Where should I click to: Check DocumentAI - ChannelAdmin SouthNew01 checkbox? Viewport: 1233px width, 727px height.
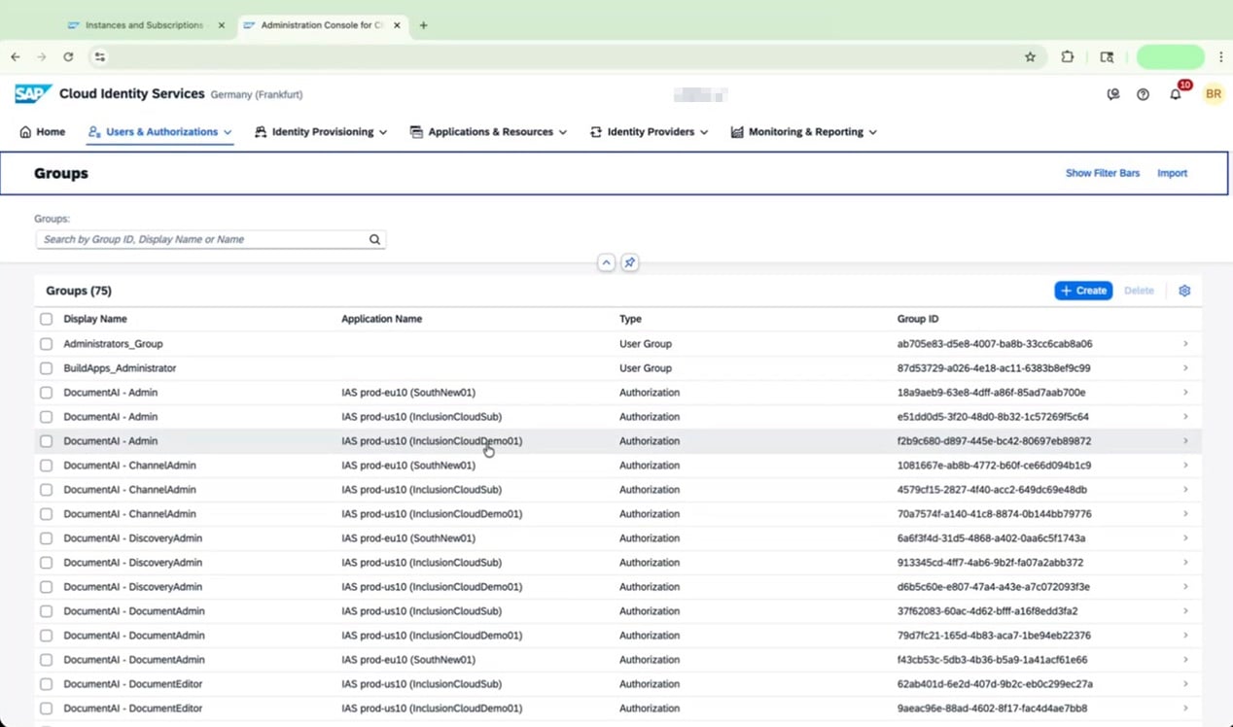(x=46, y=466)
